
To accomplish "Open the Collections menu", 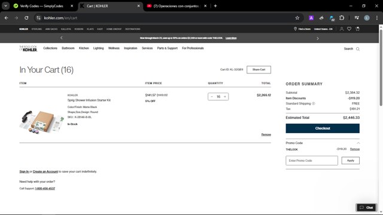I will coord(50,48).
